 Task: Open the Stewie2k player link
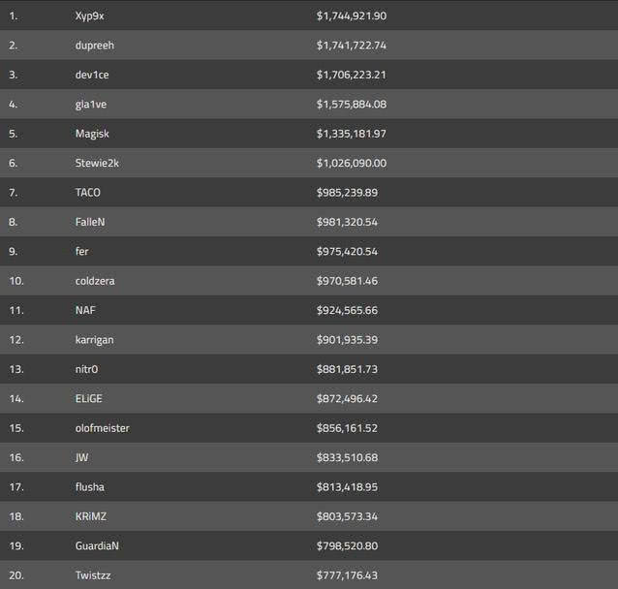click(x=97, y=163)
